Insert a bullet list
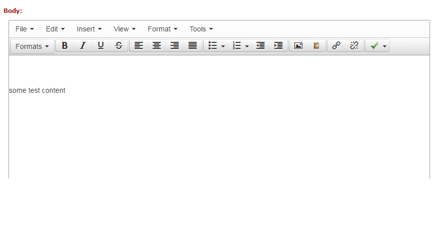This screenshot has height=231, width=444. pos(213,45)
